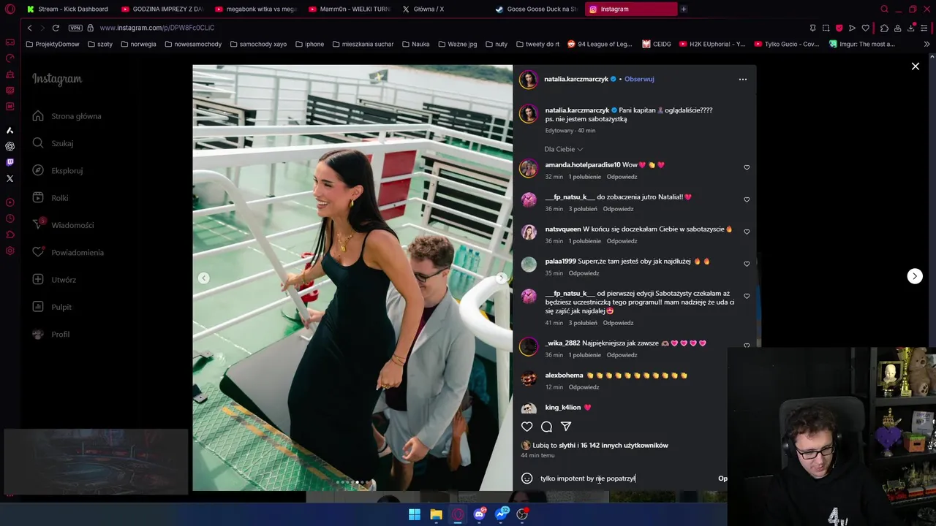Open Discord from the taskbar
This screenshot has width=936, height=526.
(480, 514)
